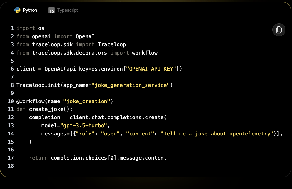Switch to the Typescript tab
This screenshot has width=292, height=189.
tap(63, 10)
